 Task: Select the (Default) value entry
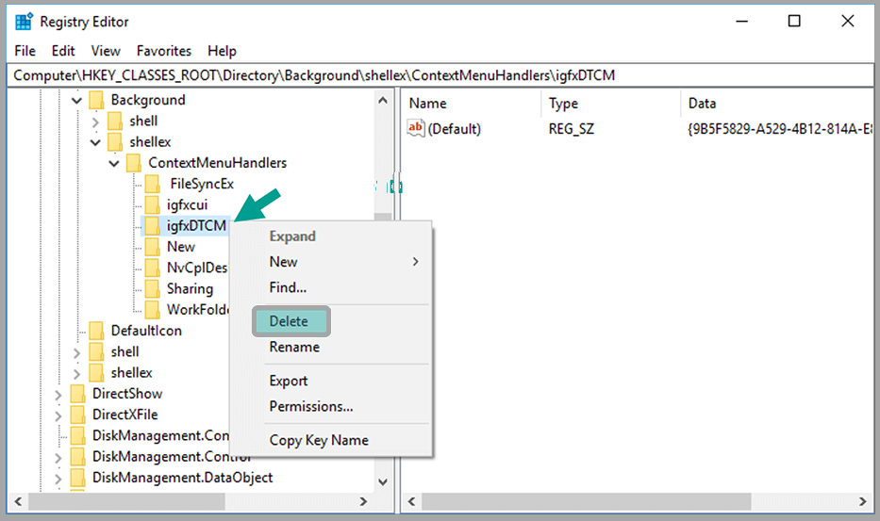454,129
